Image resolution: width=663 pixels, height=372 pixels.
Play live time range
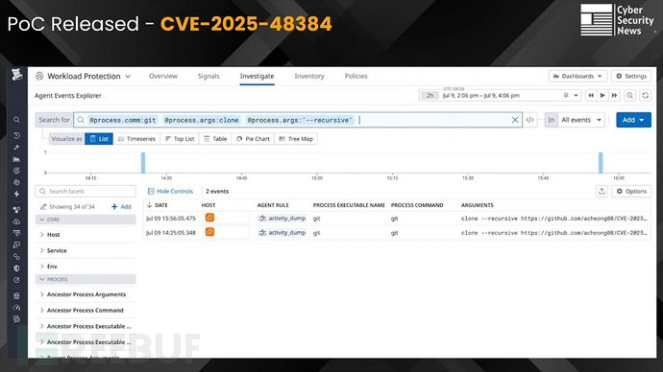click(x=602, y=95)
